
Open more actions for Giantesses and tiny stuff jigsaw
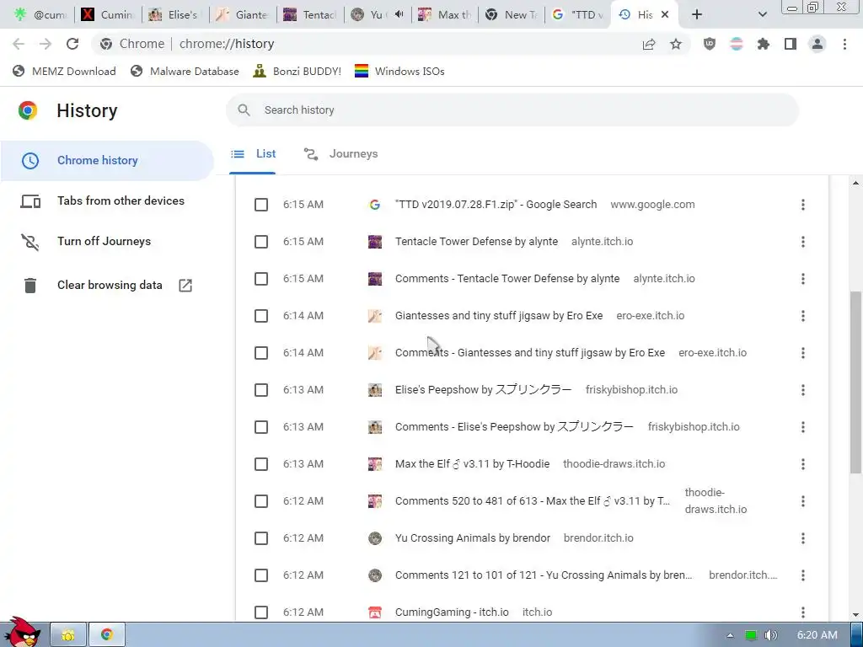(803, 316)
